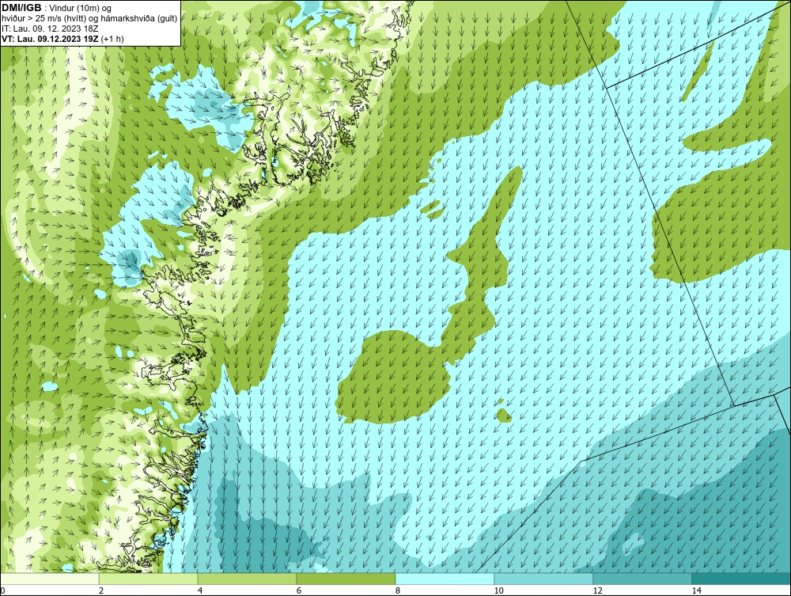The height and width of the screenshot is (596, 791).
Task: Click the DMI/IGB title text
Action: 21,8
